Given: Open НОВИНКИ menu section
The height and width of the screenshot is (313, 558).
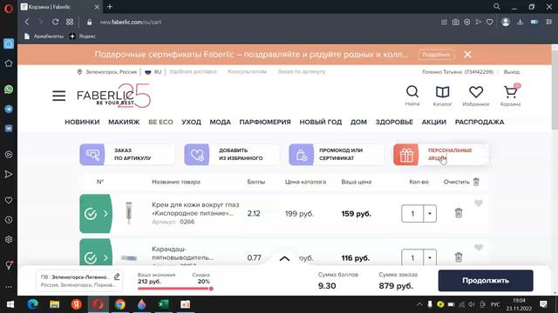Looking at the screenshot, I should [82, 122].
